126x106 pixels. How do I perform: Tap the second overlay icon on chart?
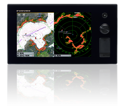tap(24, 15)
